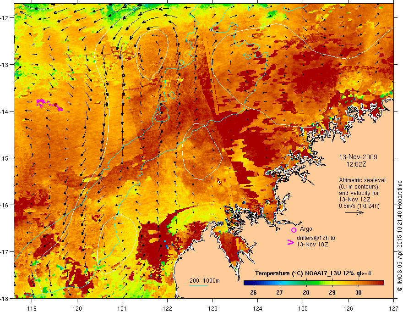Click the temperature color bar

pos(314,283)
